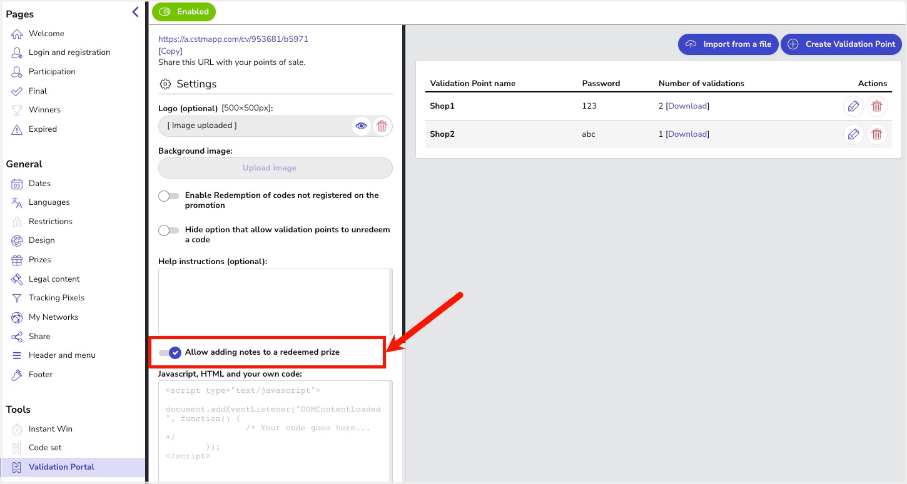Click the Code set icon
The height and width of the screenshot is (484, 907).
pos(17,448)
